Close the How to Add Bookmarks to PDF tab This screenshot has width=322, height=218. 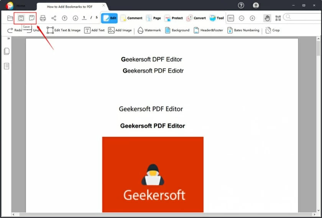click(x=104, y=5)
